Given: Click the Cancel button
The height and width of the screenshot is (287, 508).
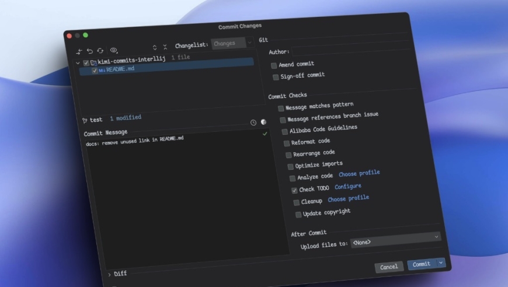Looking at the screenshot, I should (389, 267).
